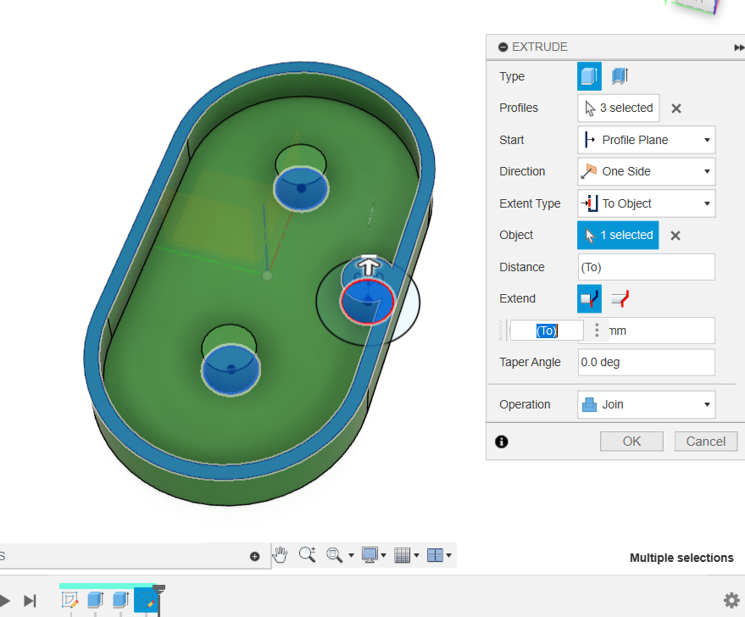745x617 pixels.
Task: Clear the Profiles selection
Action: point(676,108)
